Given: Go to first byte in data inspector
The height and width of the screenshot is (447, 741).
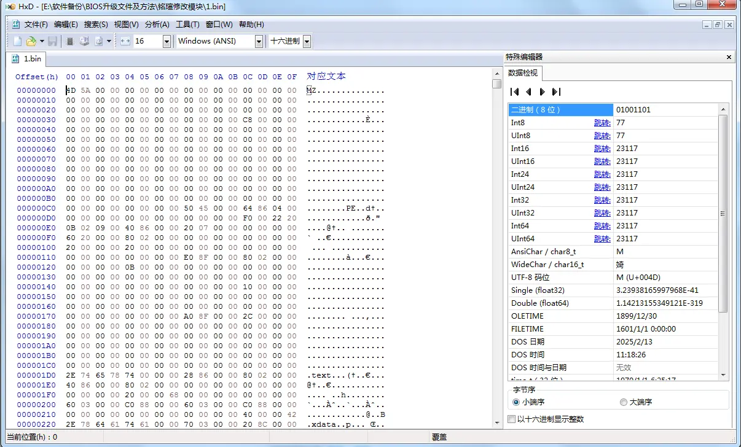Looking at the screenshot, I should pyautogui.click(x=515, y=91).
